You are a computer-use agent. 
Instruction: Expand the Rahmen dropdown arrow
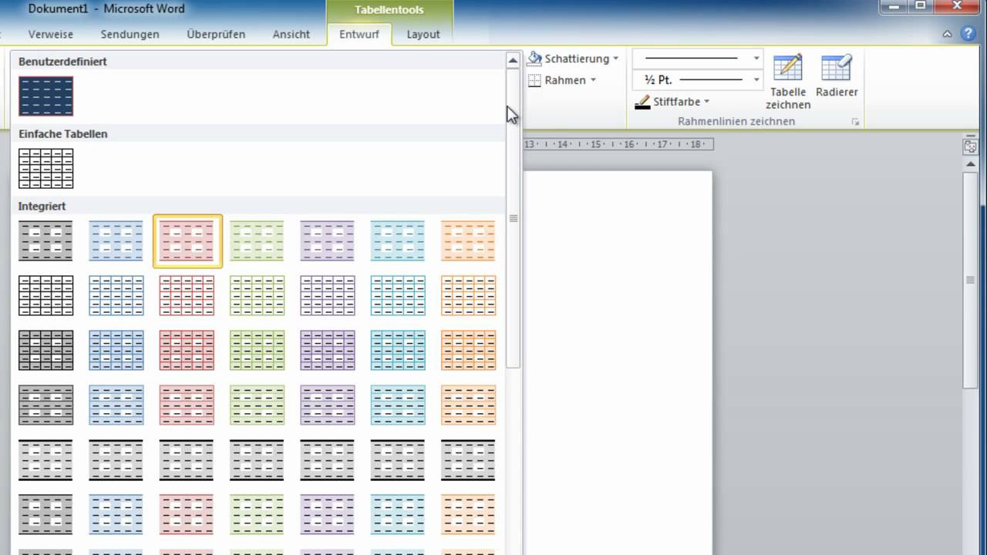tap(593, 80)
